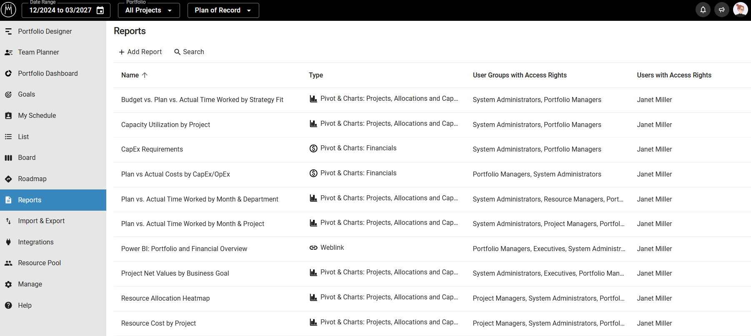Click the sort arrow next to Name

(145, 75)
